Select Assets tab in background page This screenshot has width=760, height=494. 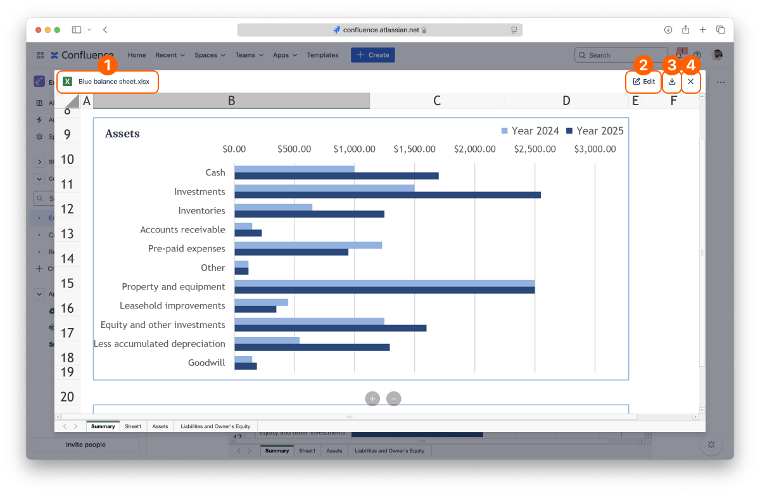pyautogui.click(x=334, y=450)
